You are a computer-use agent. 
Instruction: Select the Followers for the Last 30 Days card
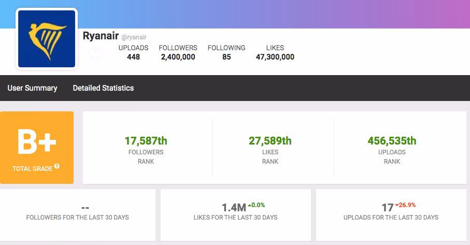78,215
